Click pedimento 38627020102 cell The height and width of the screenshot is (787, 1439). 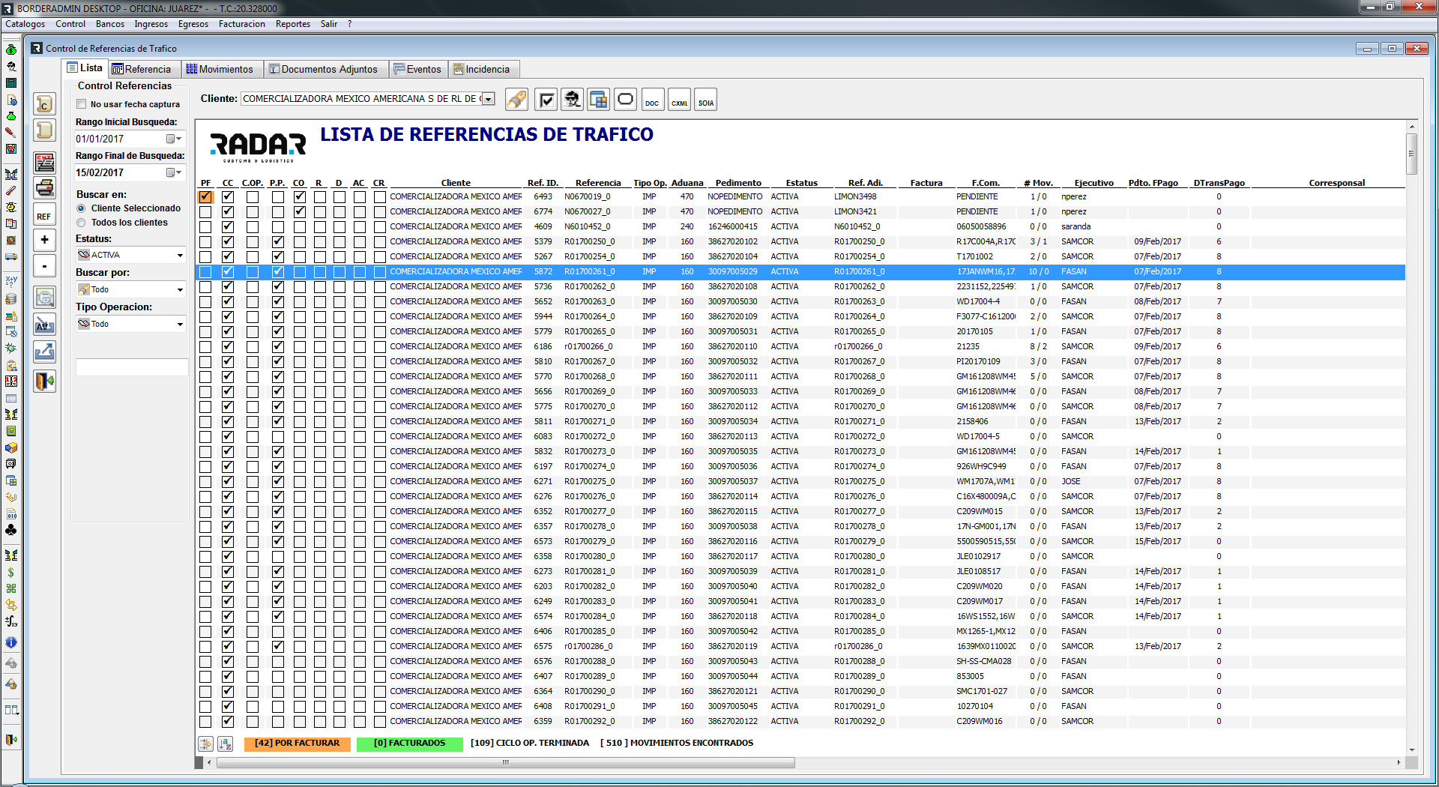[x=733, y=241]
